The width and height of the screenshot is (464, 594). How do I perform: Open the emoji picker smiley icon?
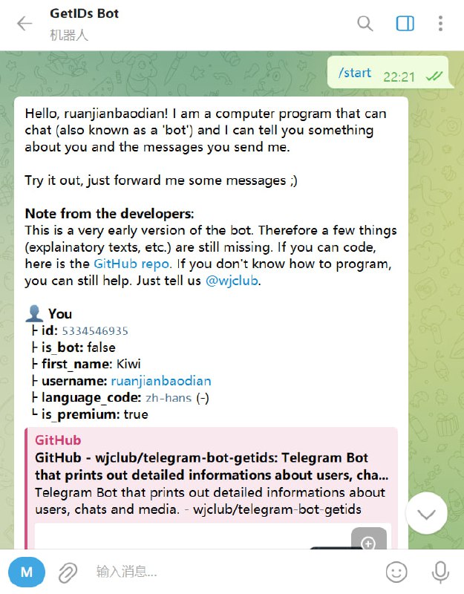point(396,572)
